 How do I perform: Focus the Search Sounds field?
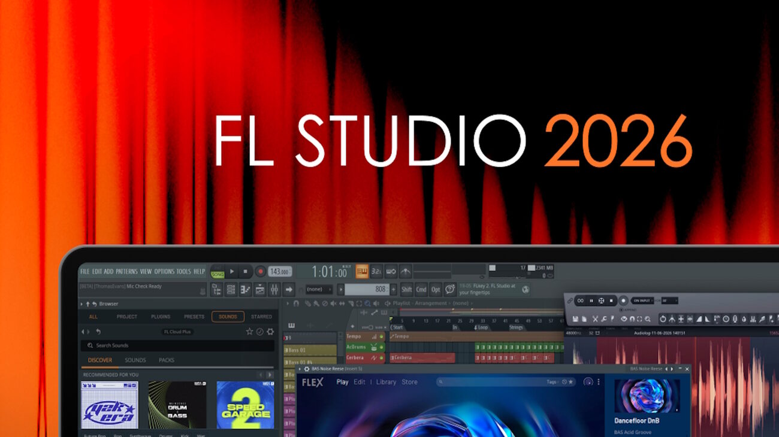pos(178,345)
